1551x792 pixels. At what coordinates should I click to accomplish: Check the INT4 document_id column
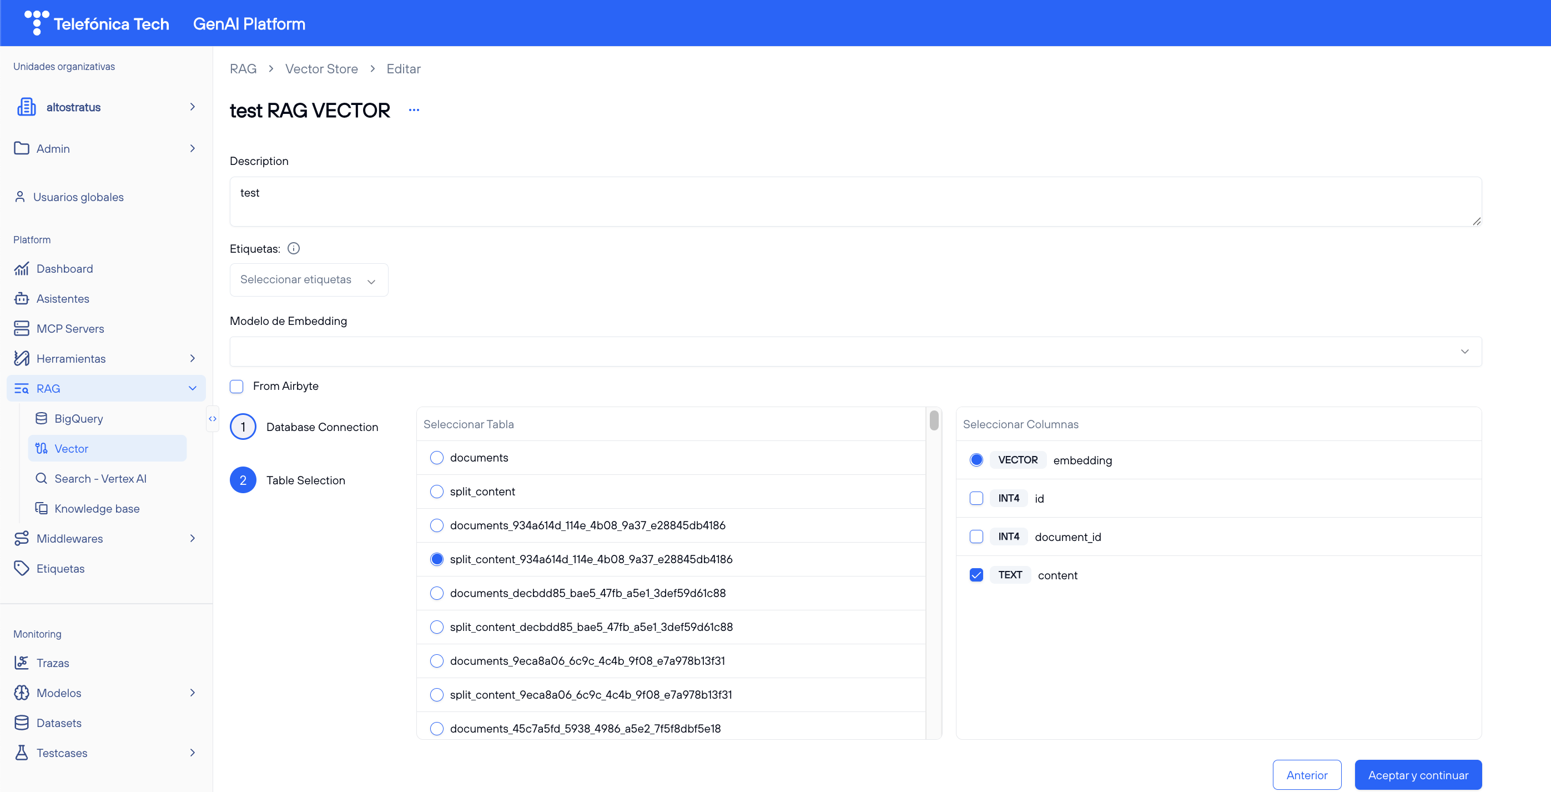pyautogui.click(x=976, y=537)
